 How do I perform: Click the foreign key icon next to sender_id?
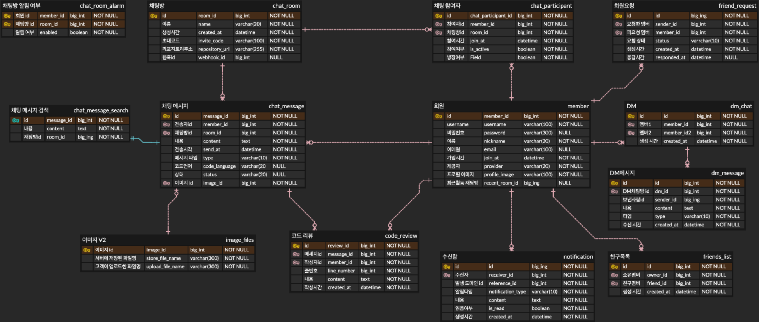pyautogui.click(x=618, y=24)
